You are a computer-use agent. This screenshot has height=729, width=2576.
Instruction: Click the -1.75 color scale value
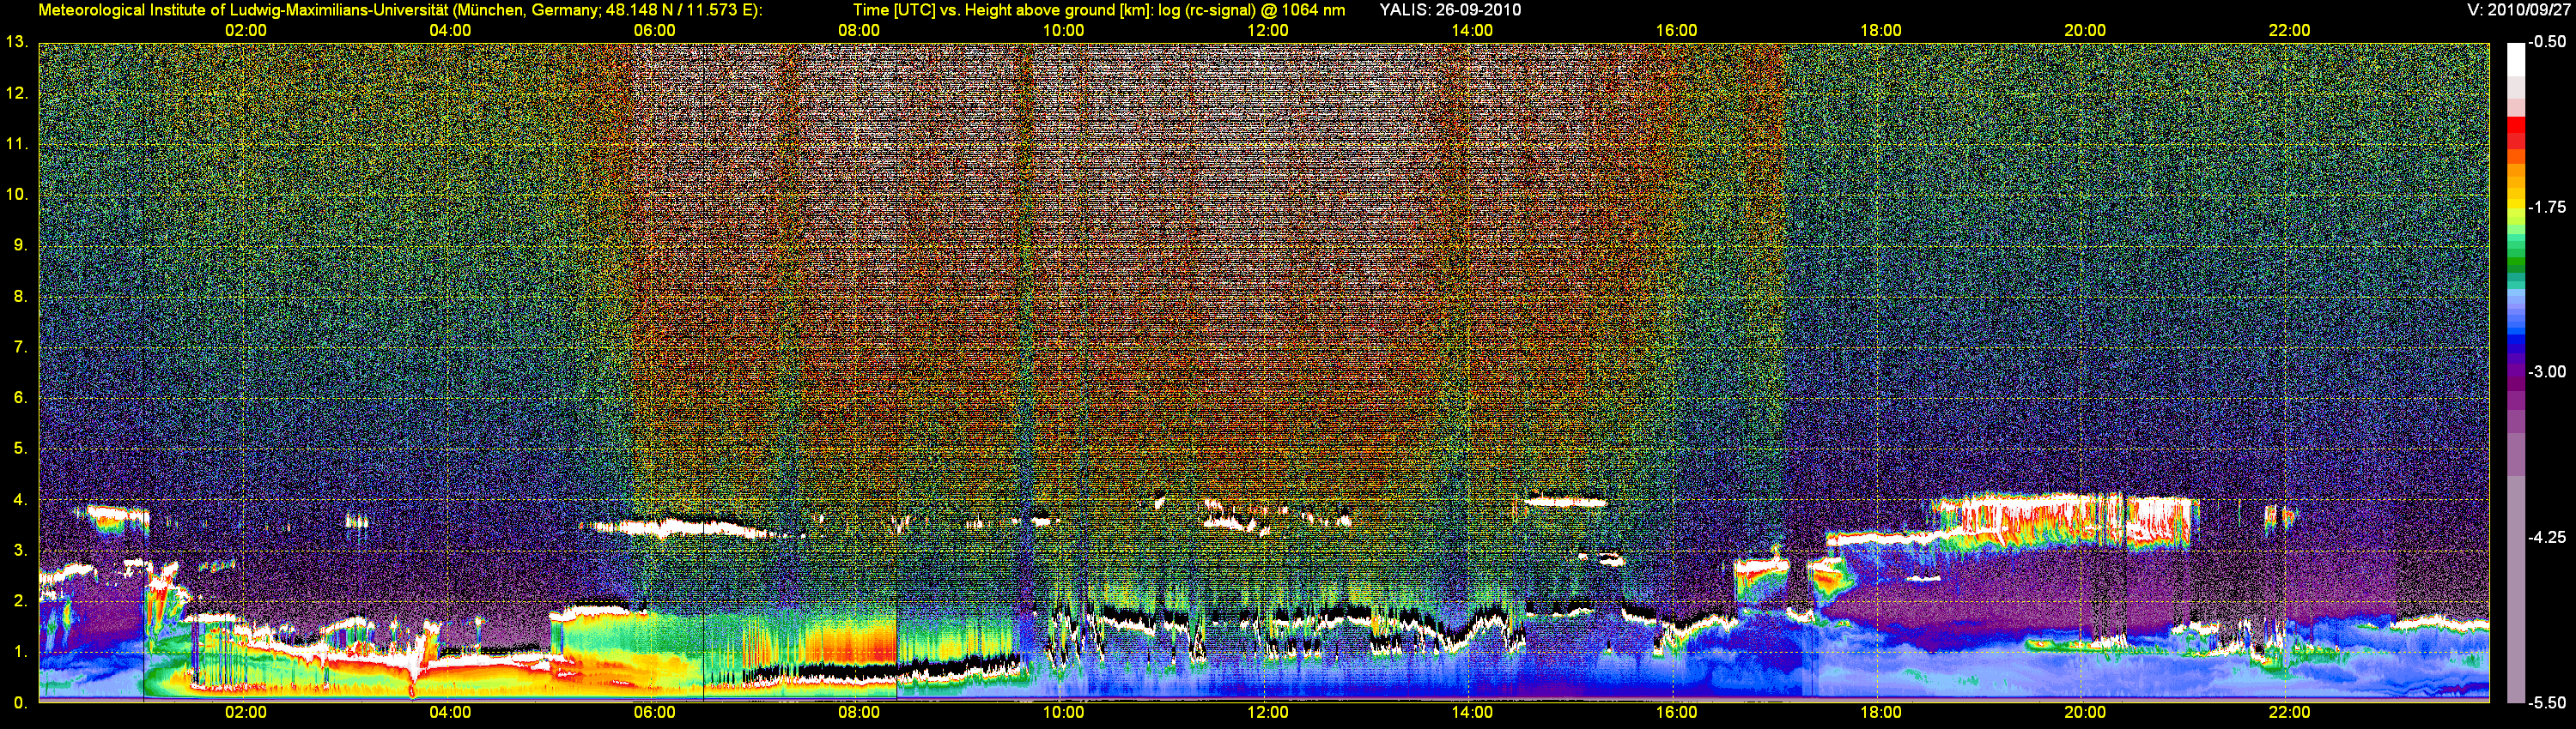[2548, 207]
